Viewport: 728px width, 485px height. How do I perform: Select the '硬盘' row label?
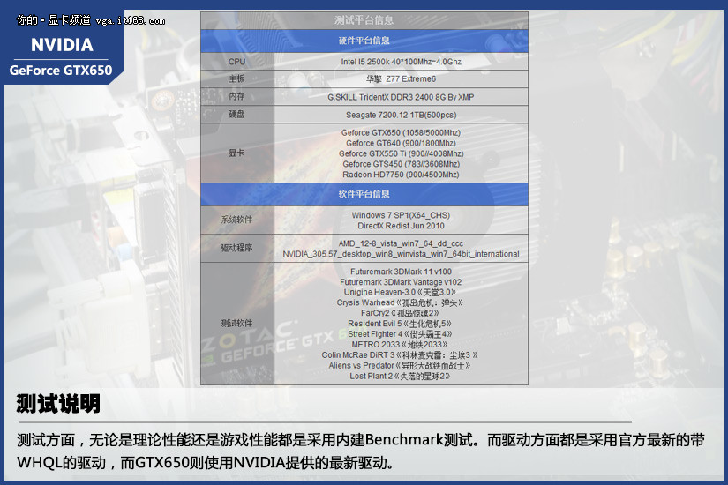tap(236, 114)
